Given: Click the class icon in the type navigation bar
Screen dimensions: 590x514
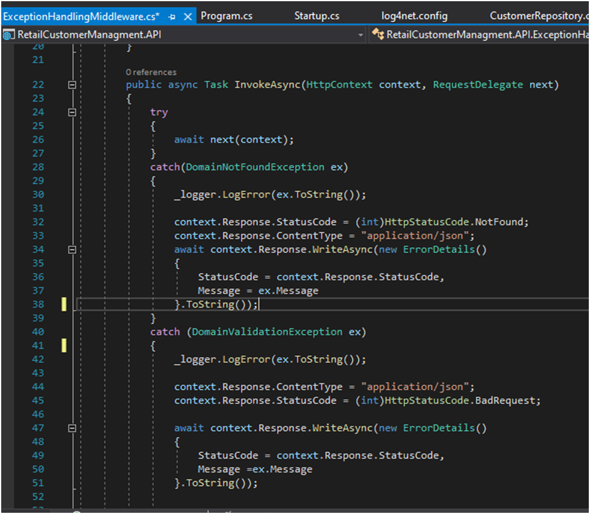Looking at the screenshot, I should (378, 35).
